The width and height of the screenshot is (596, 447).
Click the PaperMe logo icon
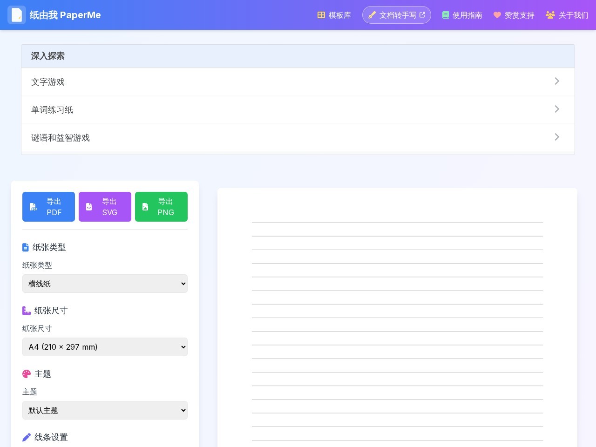click(17, 15)
